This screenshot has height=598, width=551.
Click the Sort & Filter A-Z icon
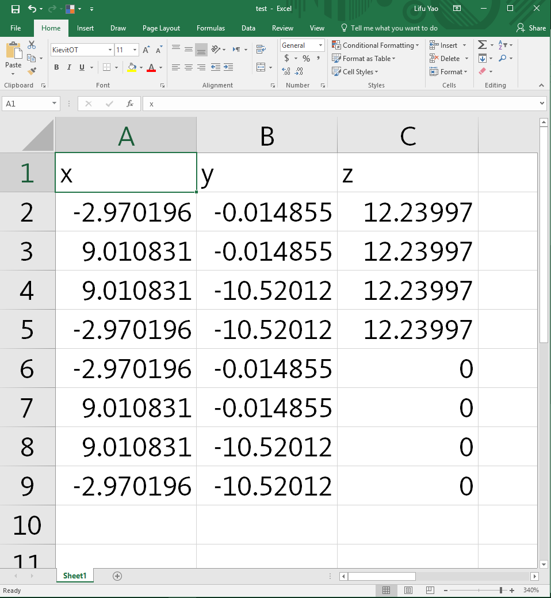pos(503,45)
